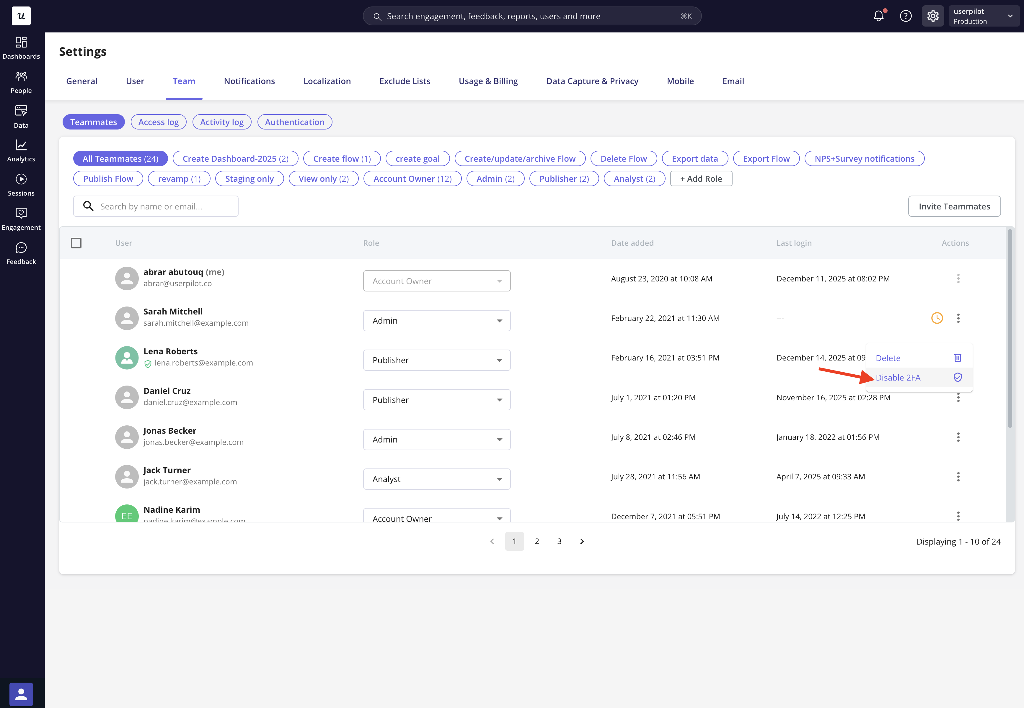Switch to the Notifications settings tab

point(249,81)
